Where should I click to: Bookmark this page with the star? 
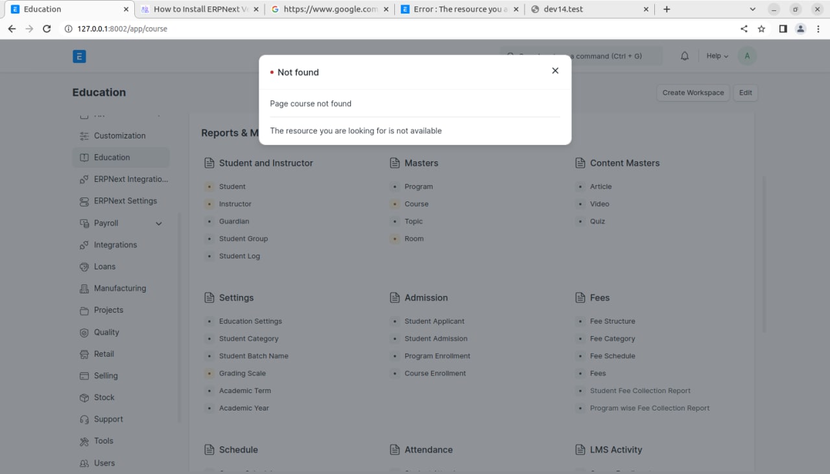(x=761, y=28)
